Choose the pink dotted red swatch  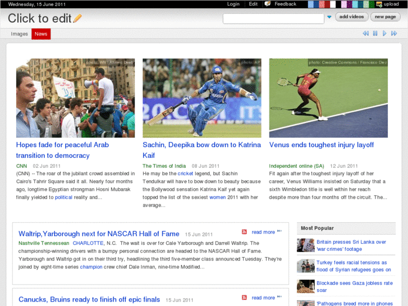click(322, 4)
